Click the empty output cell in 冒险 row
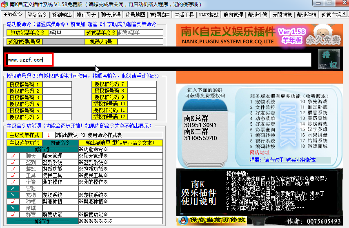The image size is (349, 228). pos(120,188)
